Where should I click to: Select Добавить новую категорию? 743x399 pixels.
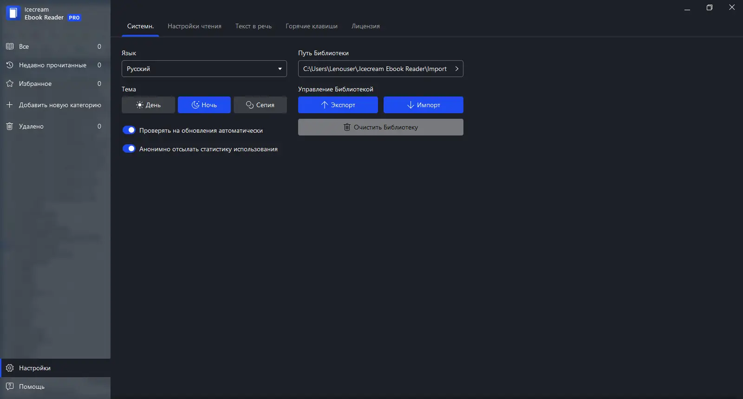pos(55,105)
